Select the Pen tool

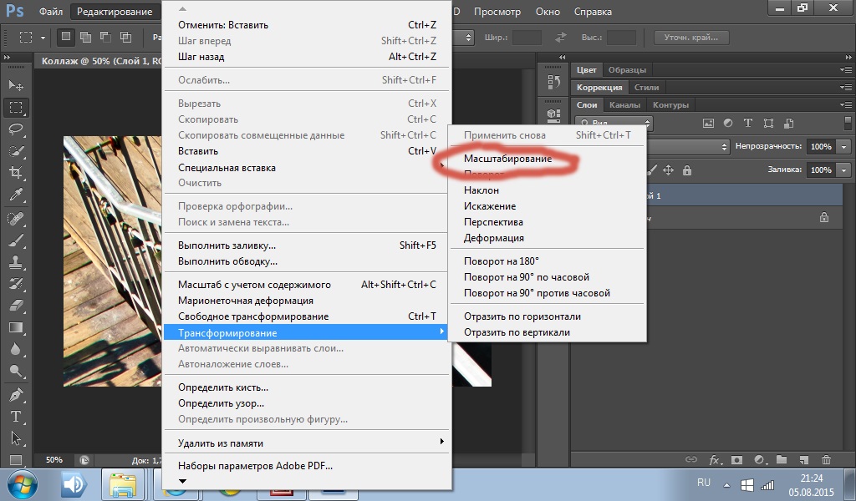(16, 394)
